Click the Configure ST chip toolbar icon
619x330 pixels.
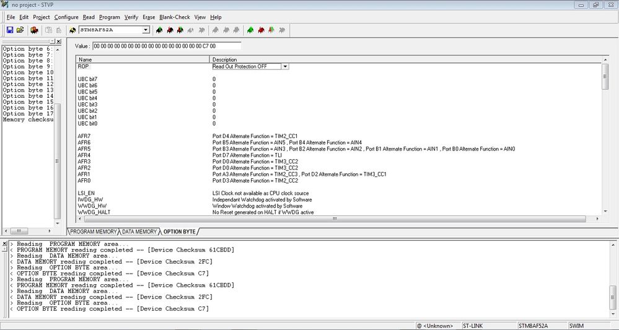34,30
